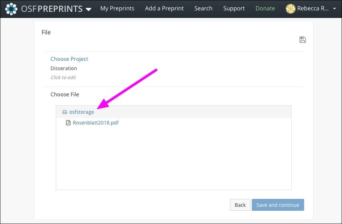This screenshot has height=224, width=342.
Task: Select the Disseration project name
Action: click(64, 68)
